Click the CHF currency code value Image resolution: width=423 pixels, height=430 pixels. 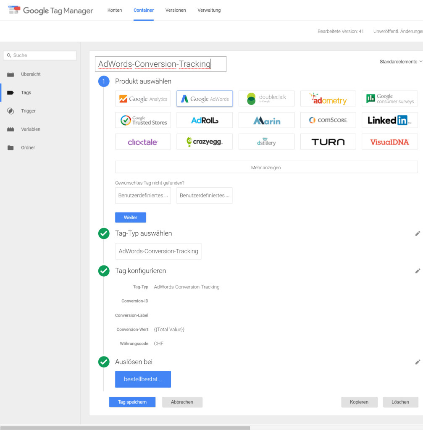pos(158,343)
